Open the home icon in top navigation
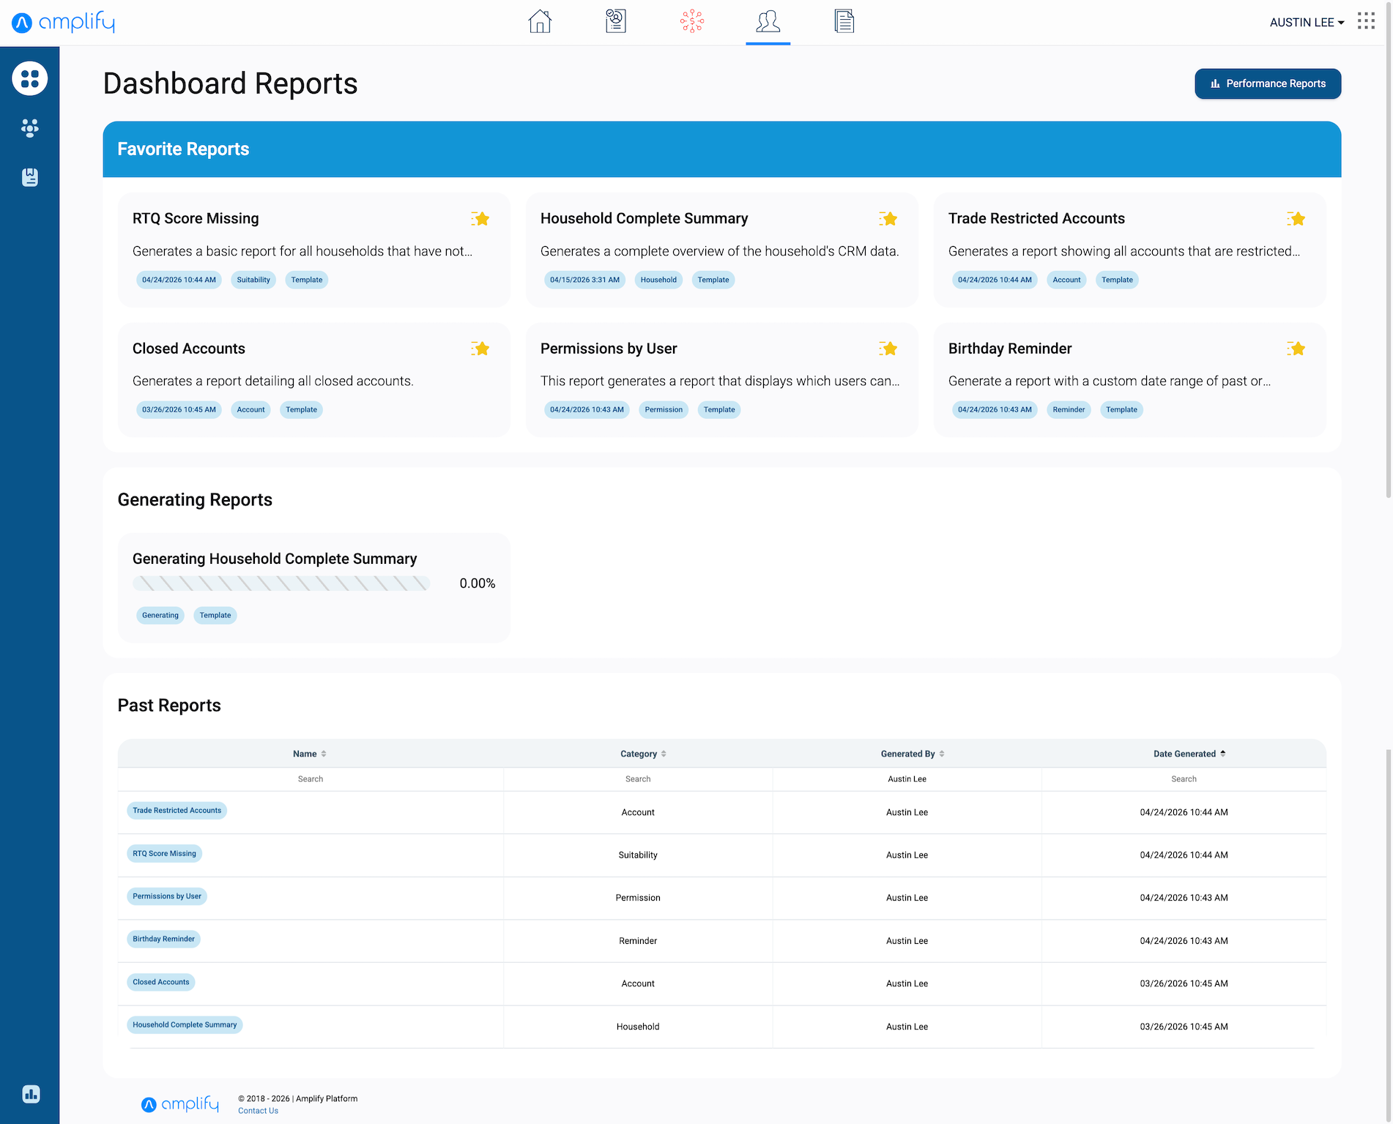Screen dimensions: 1393x1124 pos(540,21)
